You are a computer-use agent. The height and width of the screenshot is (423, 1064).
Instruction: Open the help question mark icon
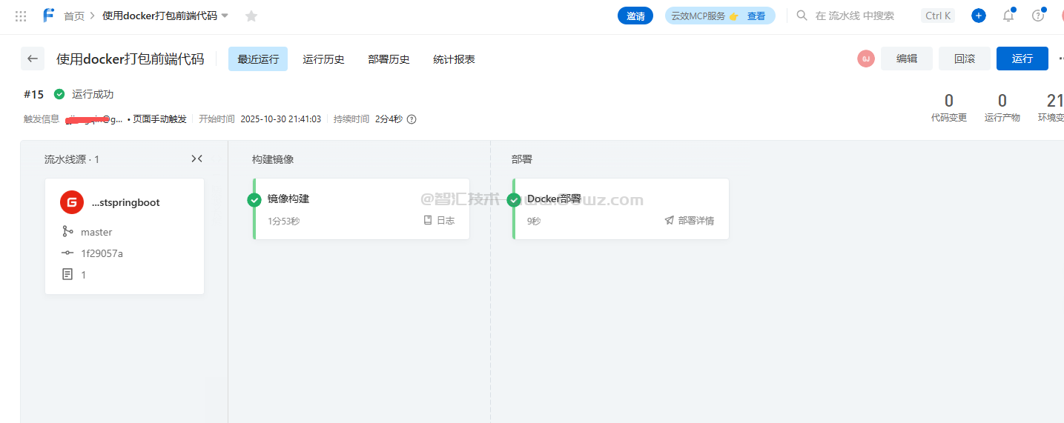point(1038,16)
